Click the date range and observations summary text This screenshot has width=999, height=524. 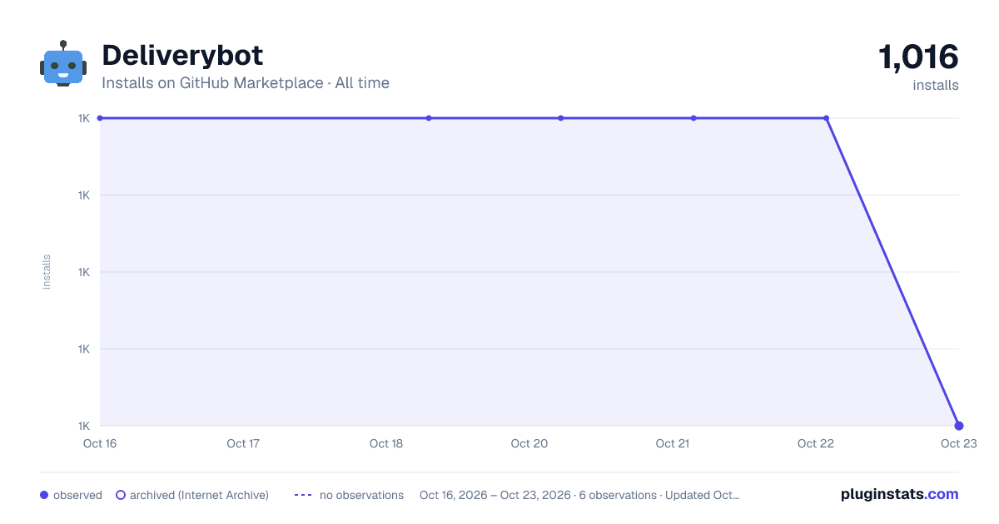579,495
